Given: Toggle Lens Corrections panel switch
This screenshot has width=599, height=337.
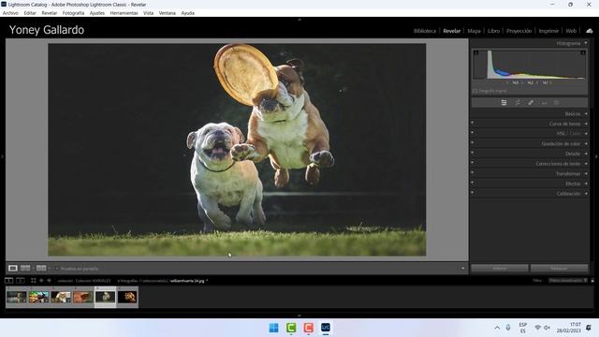Looking at the screenshot, I should 473,162.
